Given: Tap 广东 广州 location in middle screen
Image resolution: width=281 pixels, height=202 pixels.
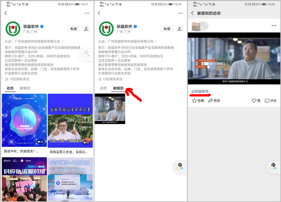Looking at the screenshot, I should 123,32.
